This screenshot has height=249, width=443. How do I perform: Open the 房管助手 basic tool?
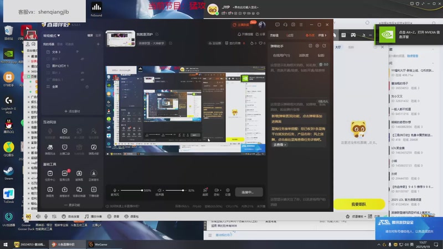coord(64,191)
